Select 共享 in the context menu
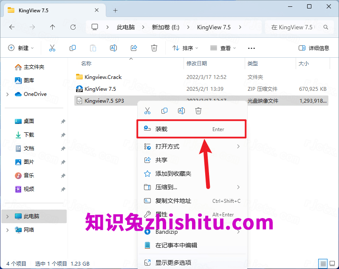The height and width of the screenshot is (269, 339). click(192, 160)
